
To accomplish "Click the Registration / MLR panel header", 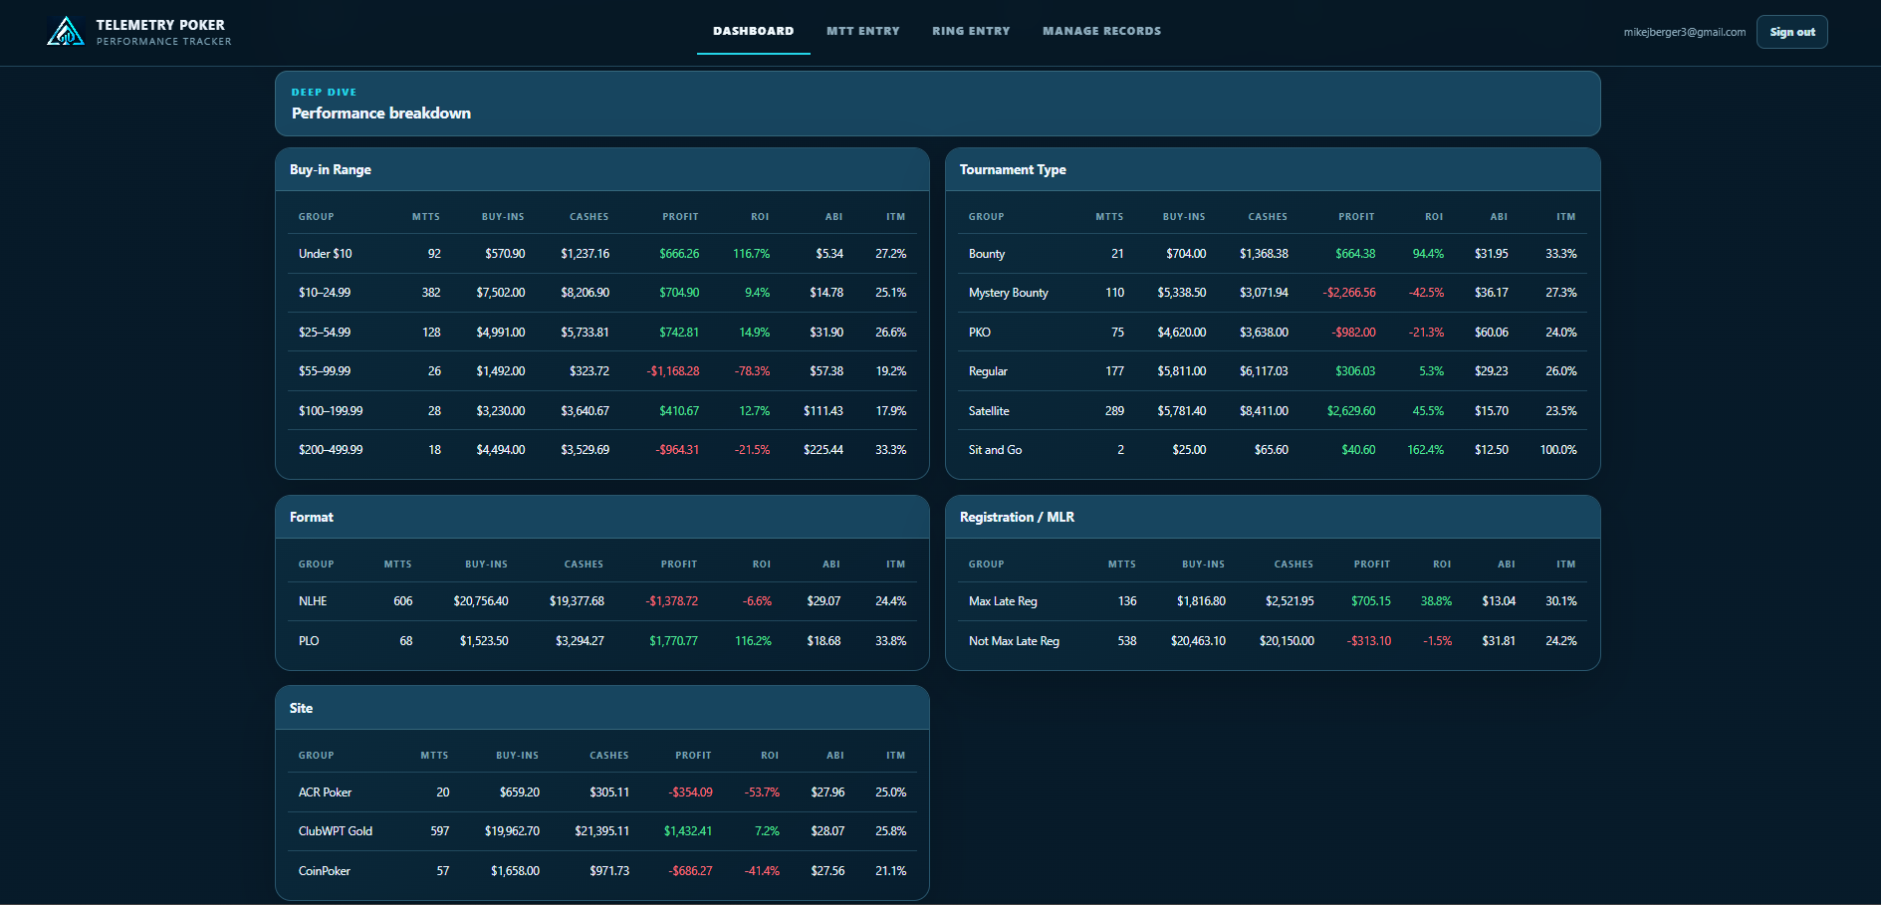I will pos(1273,517).
